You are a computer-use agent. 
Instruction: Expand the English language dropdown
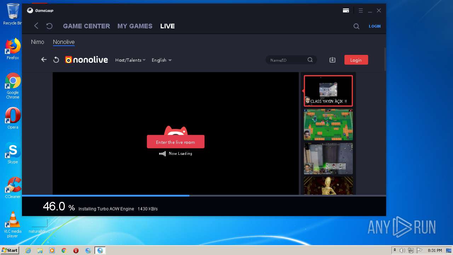(x=161, y=60)
